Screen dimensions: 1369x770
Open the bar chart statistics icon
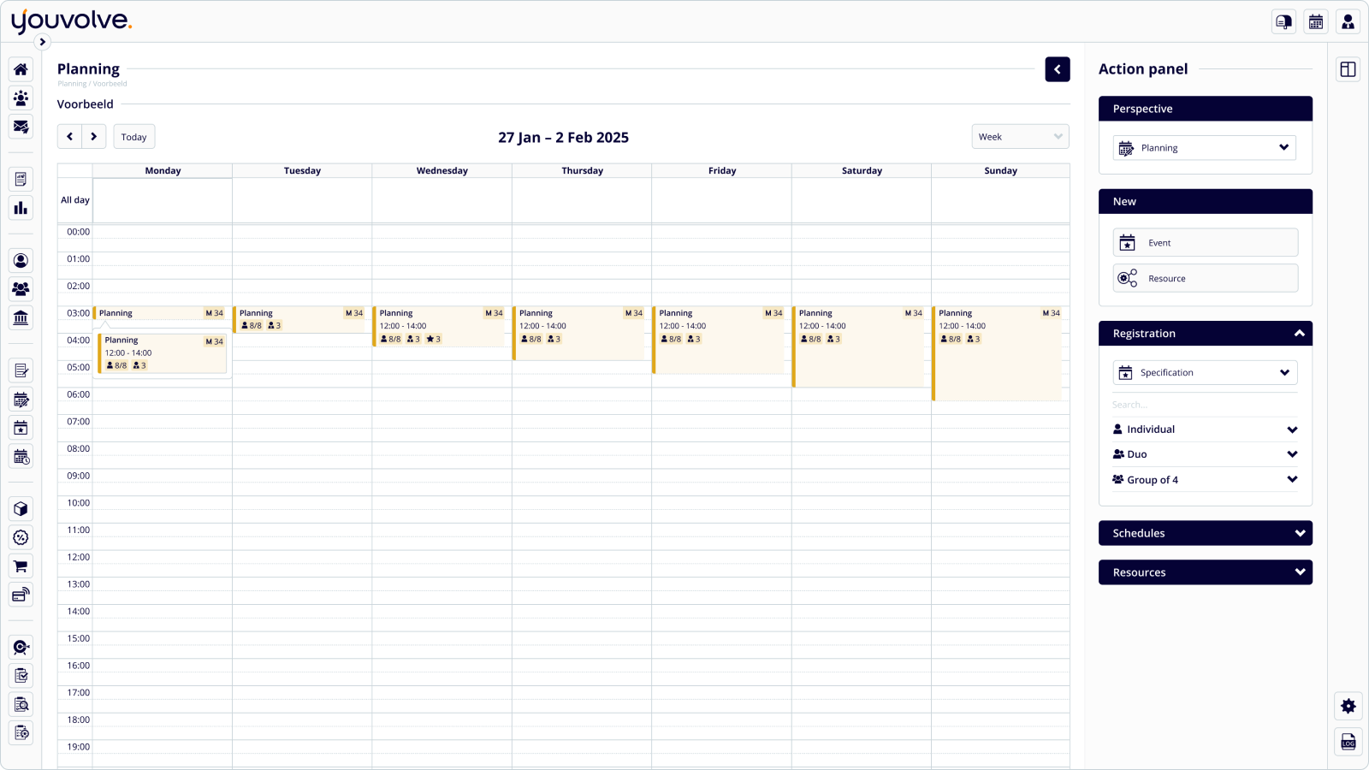21,208
